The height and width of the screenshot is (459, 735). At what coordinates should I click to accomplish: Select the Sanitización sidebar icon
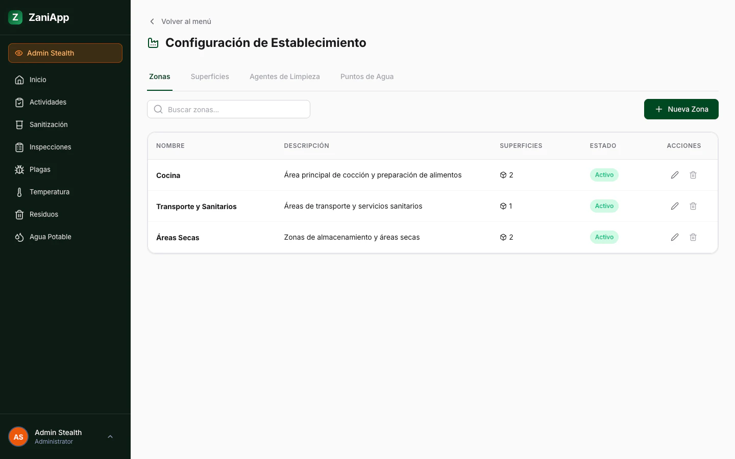point(19,124)
